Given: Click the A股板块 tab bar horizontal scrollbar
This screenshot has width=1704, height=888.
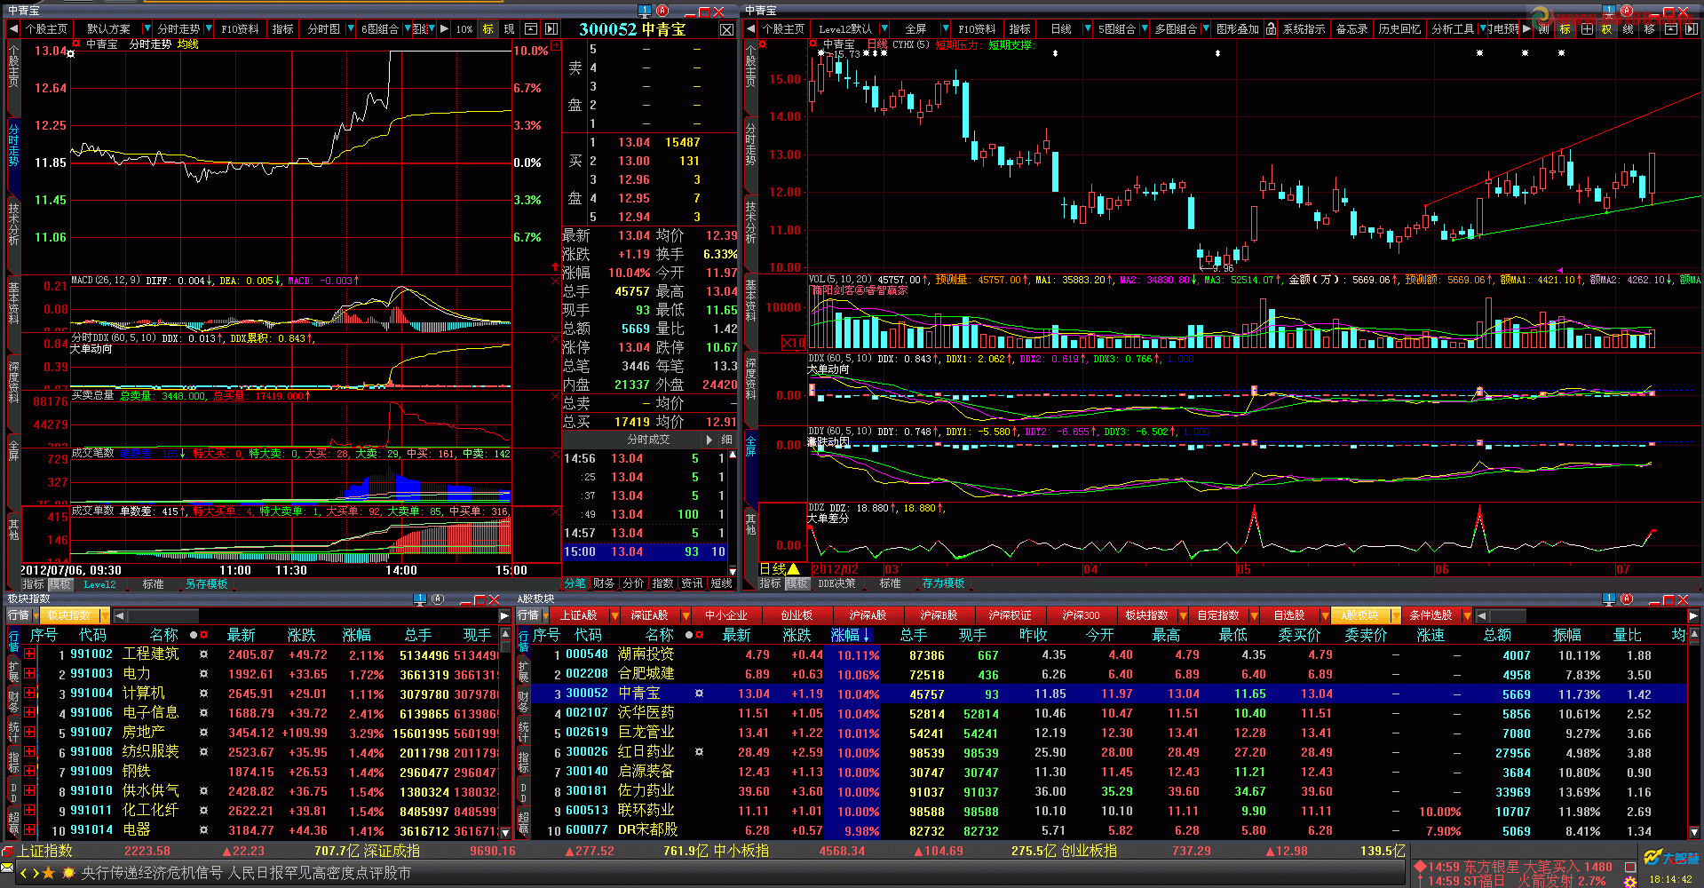Looking at the screenshot, I should 1588,615.
